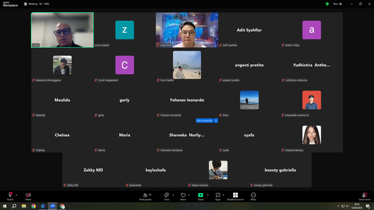Expand the React options arrow

189,195
